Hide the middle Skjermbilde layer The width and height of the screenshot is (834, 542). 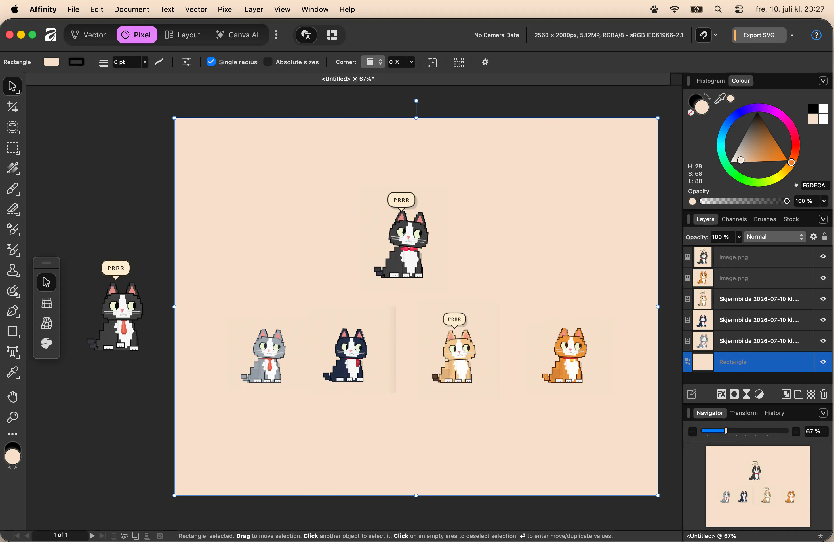point(823,320)
